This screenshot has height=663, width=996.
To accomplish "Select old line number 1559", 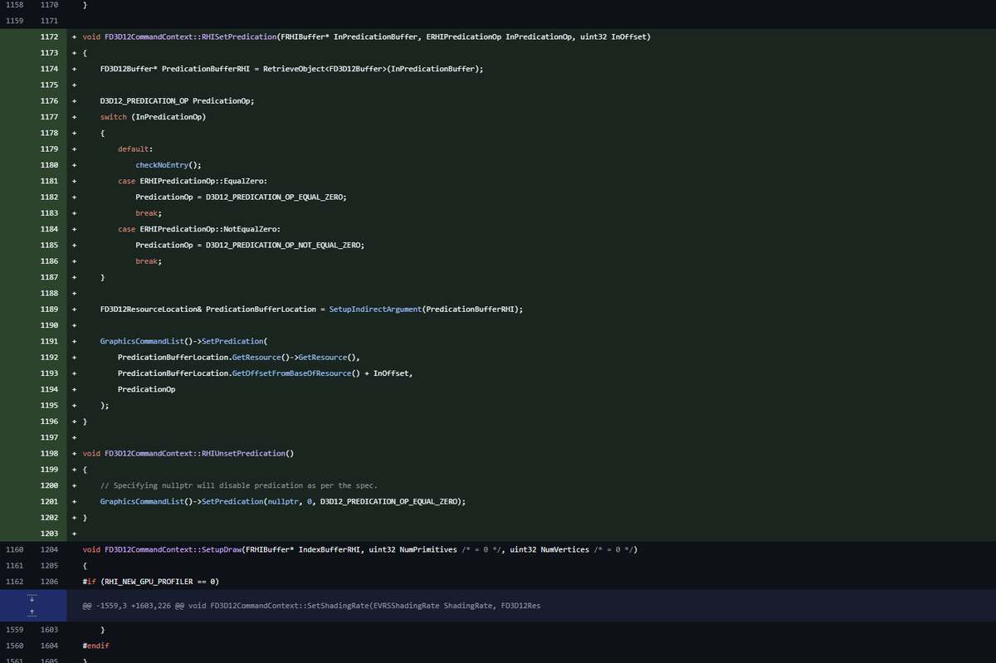I will (x=15, y=630).
